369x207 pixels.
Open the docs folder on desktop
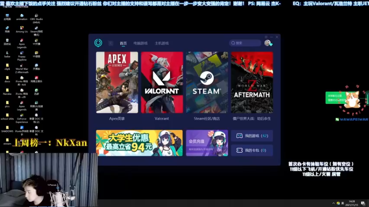7,79
